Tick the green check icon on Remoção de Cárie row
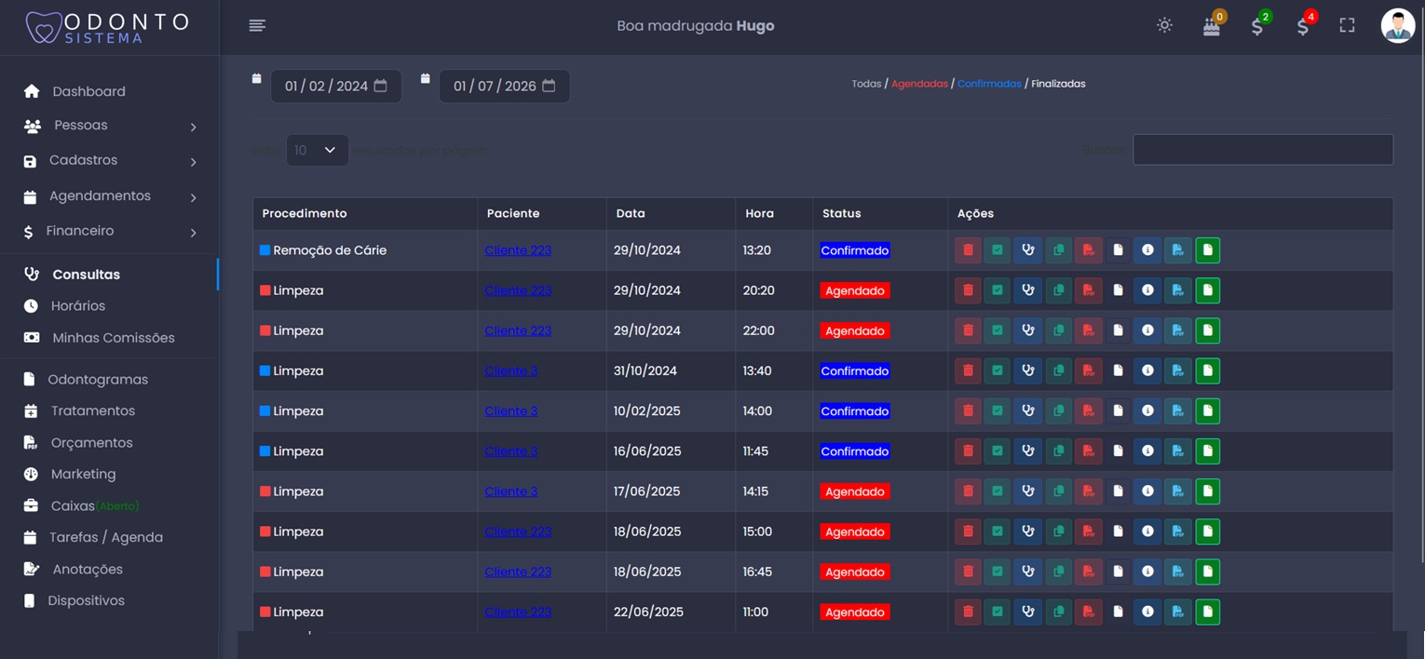This screenshot has height=659, width=1425. [997, 250]
